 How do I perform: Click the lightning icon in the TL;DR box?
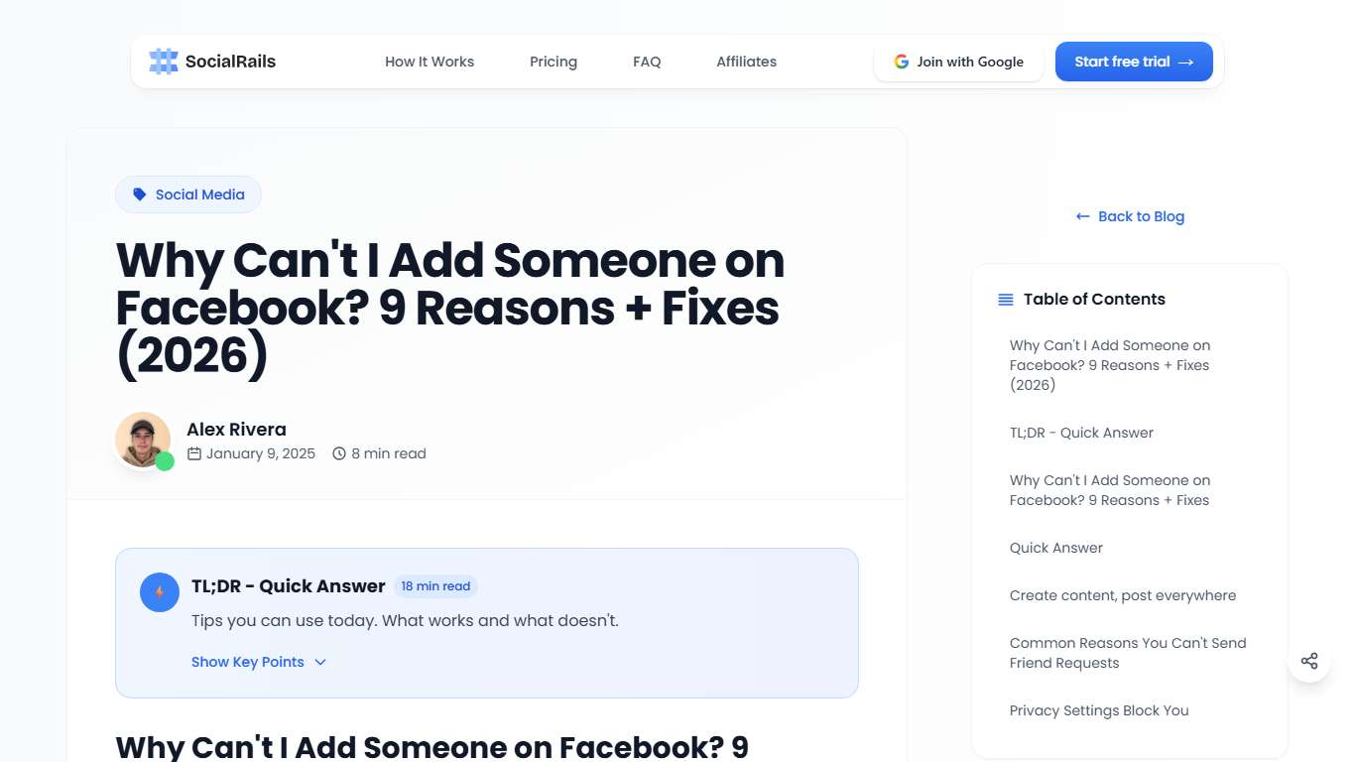[159, 591]
